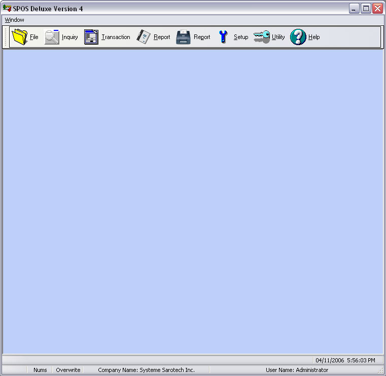Click the Overwrite status bar indicator
The image size is (386, 376).
(x=68, y=370)
